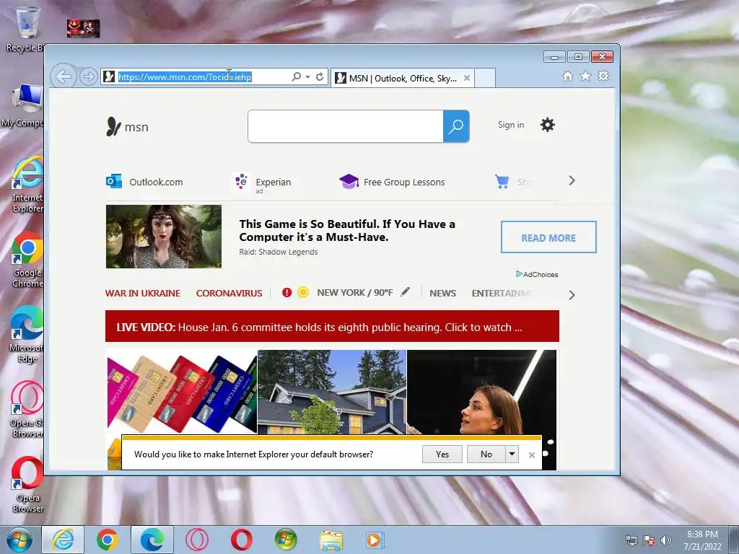739x554 pixels.
Task: Click the blue MSN search button
Action: [x=456, y=126]
